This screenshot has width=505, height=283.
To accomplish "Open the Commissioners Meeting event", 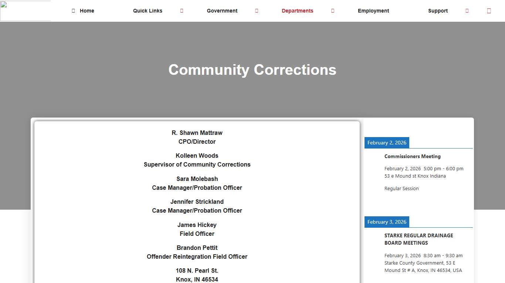I will 412,156.
